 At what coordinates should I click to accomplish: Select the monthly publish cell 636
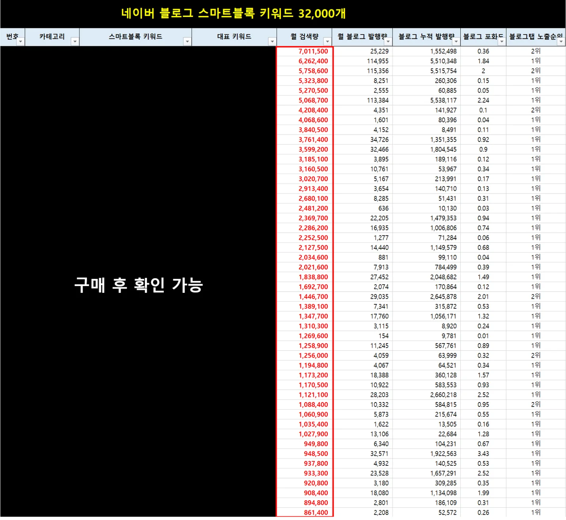tap(363, 208)
